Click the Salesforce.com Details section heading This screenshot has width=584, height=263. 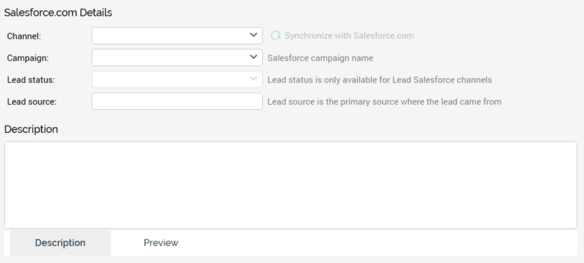point(58,13)
